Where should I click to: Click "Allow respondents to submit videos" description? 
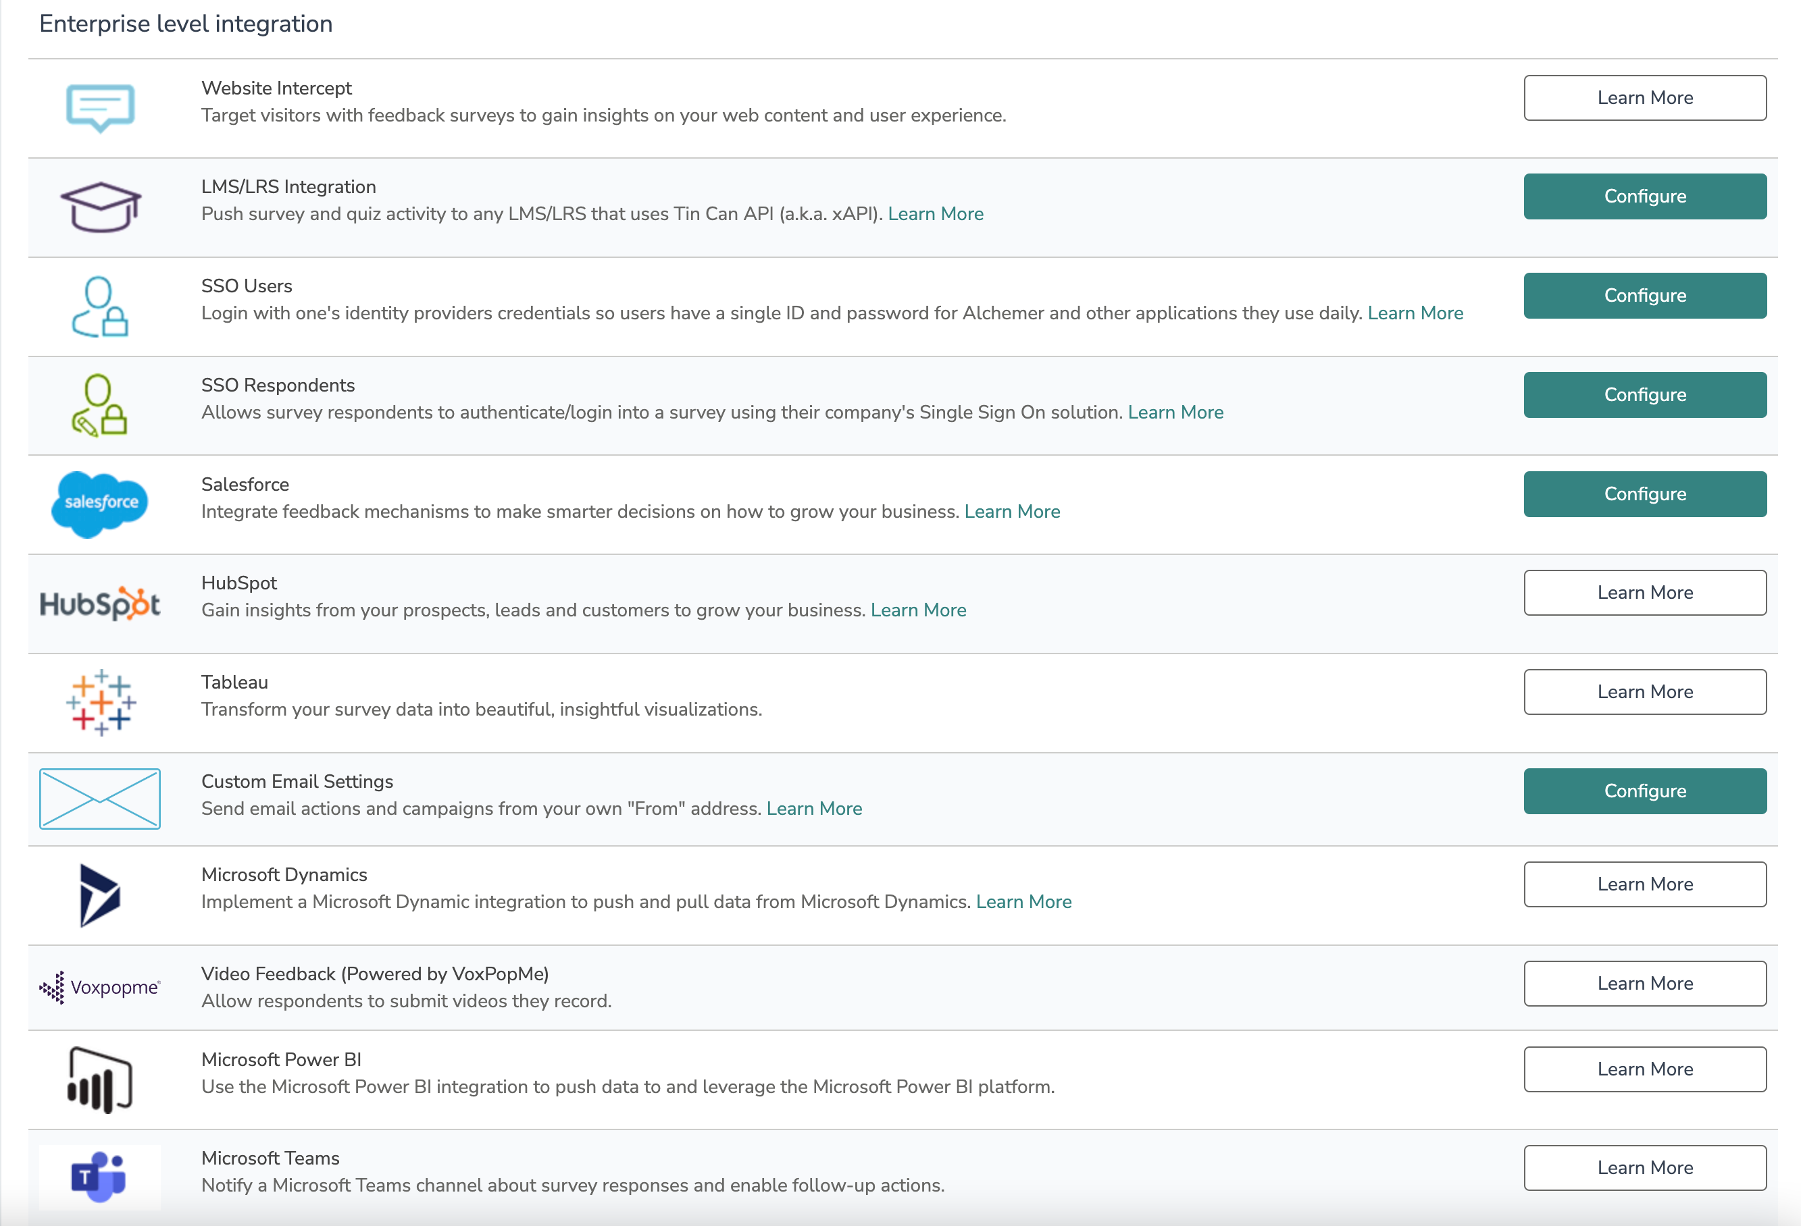406,1001
